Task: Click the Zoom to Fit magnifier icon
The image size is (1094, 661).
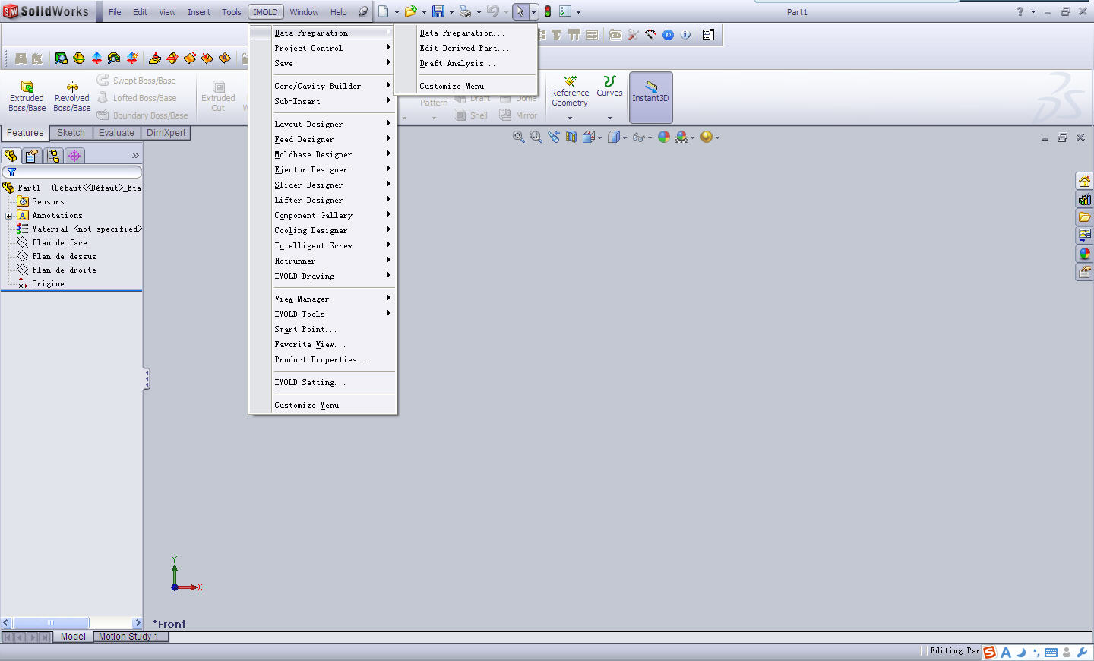Action: click(x=518, y=137)
